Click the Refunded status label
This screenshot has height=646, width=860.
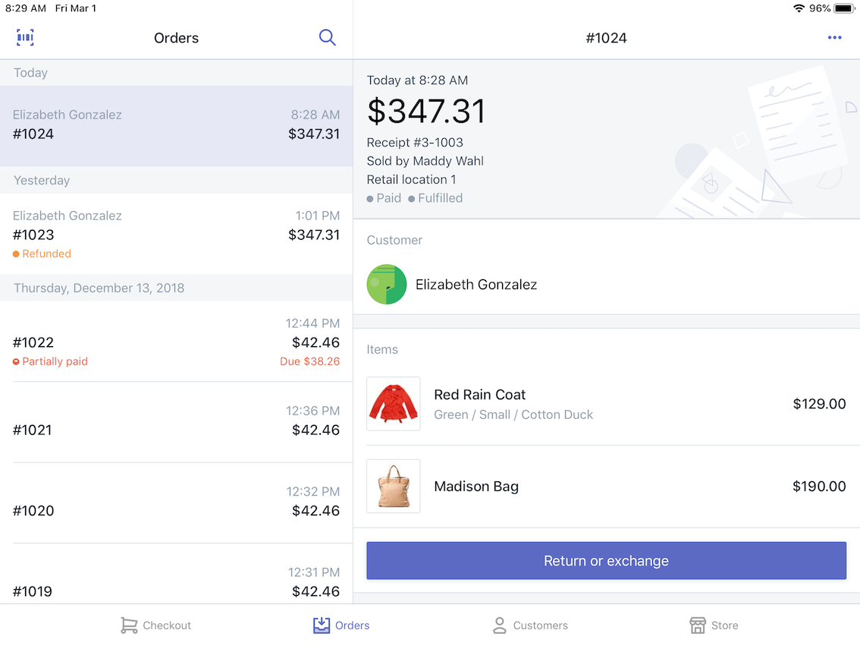point(42,254)
